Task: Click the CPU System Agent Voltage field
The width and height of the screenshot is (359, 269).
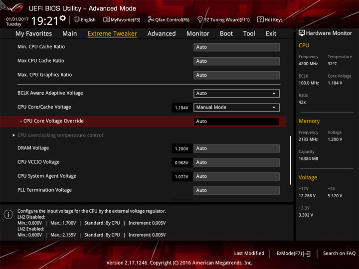Action: 236,176
